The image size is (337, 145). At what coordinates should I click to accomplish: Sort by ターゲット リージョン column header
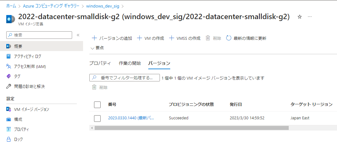point(311,105)
